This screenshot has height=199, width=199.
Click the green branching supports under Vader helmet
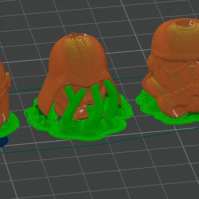tap(90, 104)
